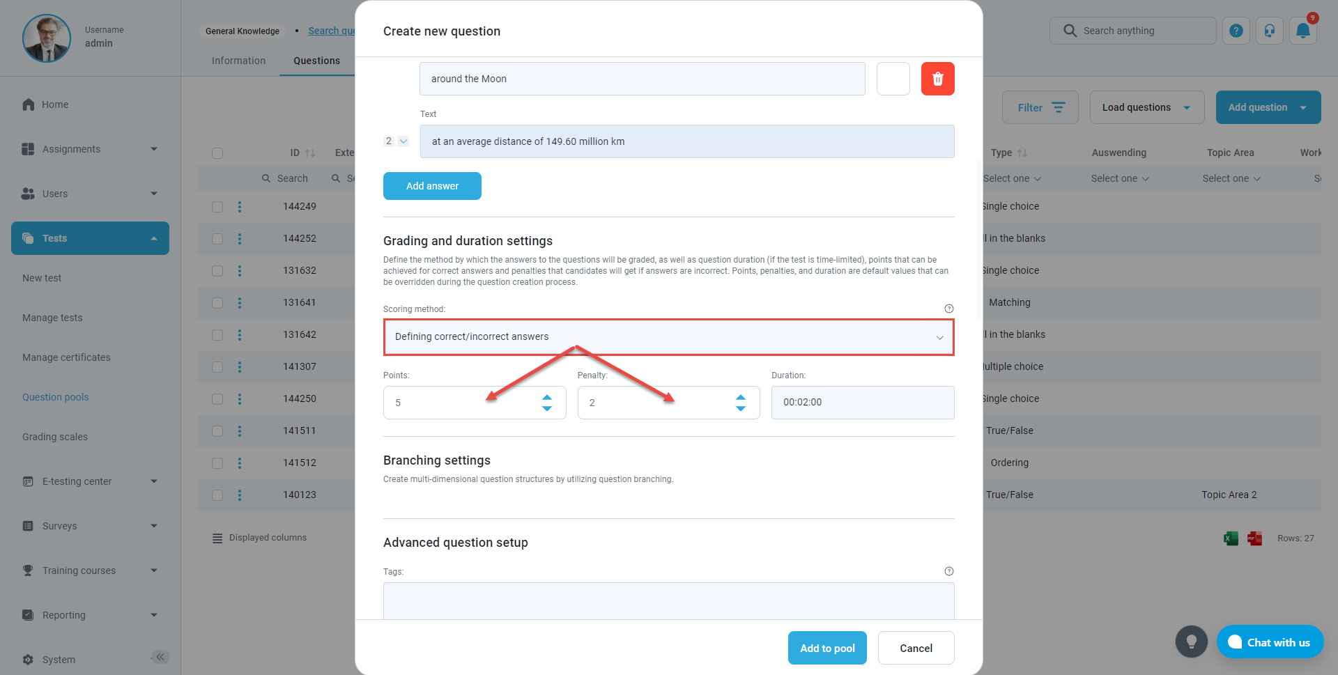Export the table to Excel icon
This screenshot has width=1338, height=675.
tap(1231, 538)
